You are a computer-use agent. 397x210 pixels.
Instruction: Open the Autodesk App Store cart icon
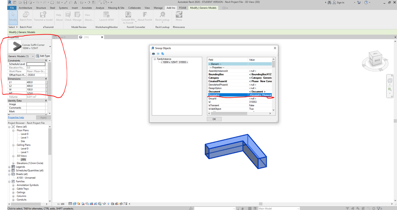coord(359,2)
